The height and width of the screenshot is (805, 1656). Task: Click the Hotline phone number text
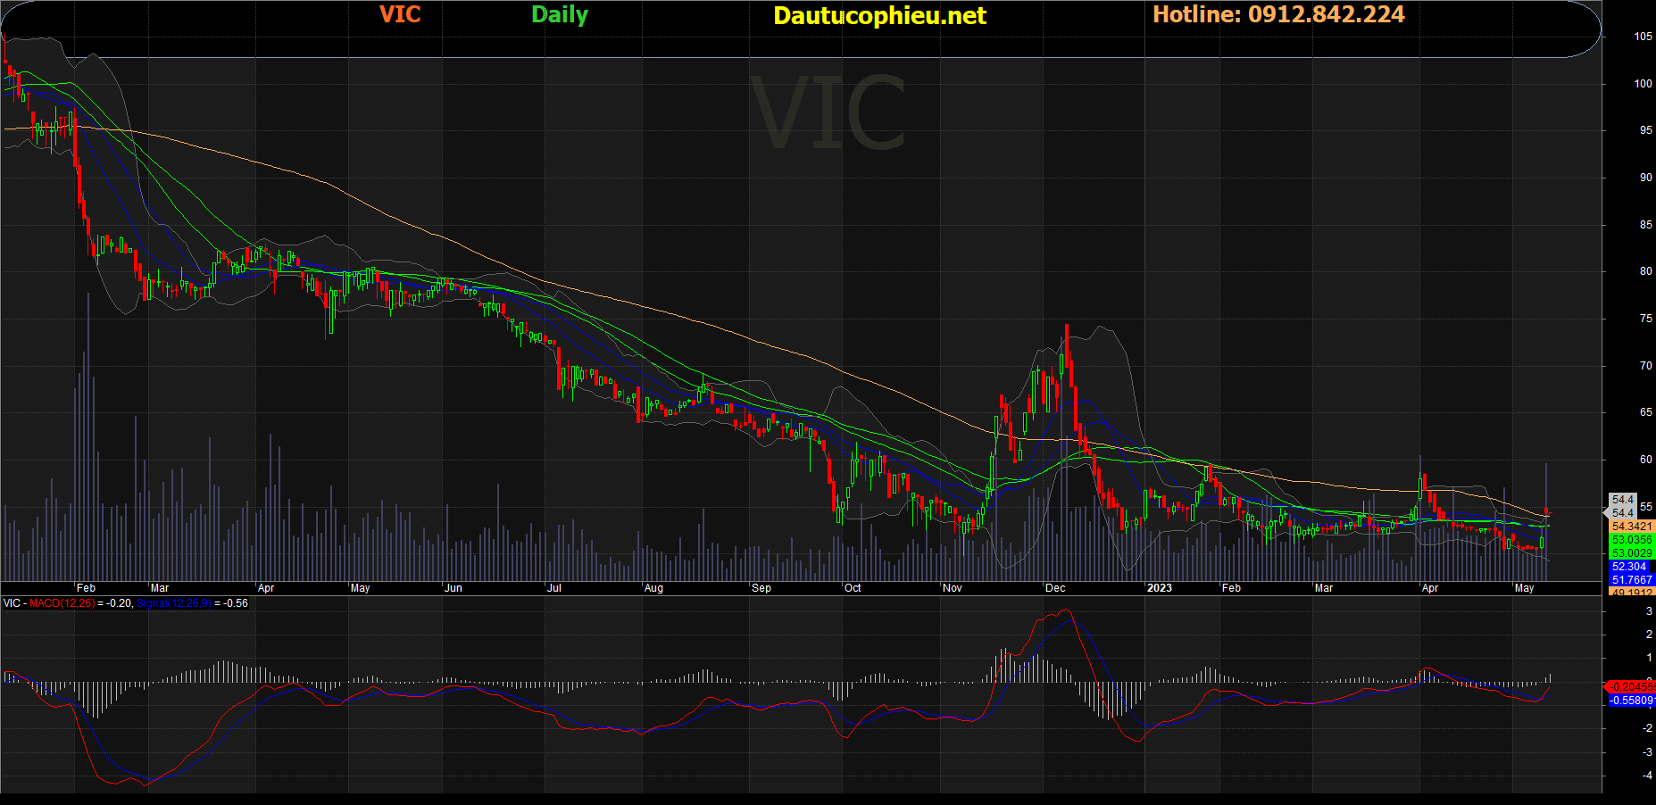[1277, 14]
